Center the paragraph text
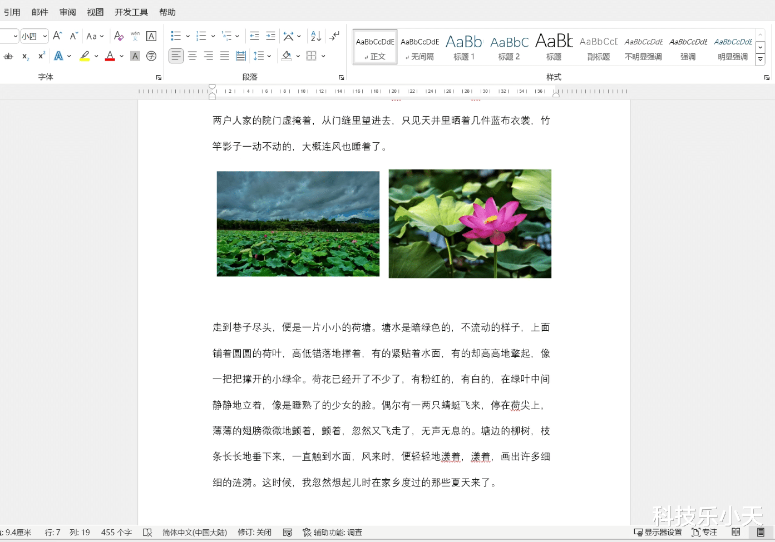 pos(192,56)
